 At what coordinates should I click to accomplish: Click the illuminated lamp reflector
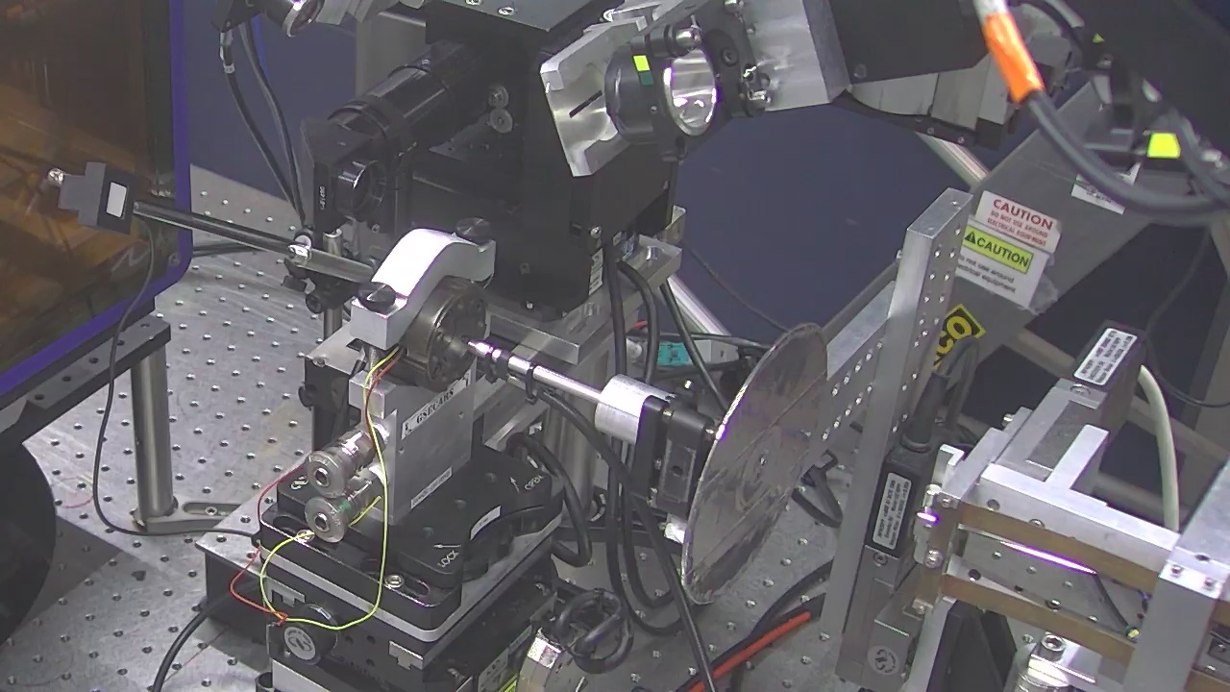pyautogui.click(x=690, y=92)
